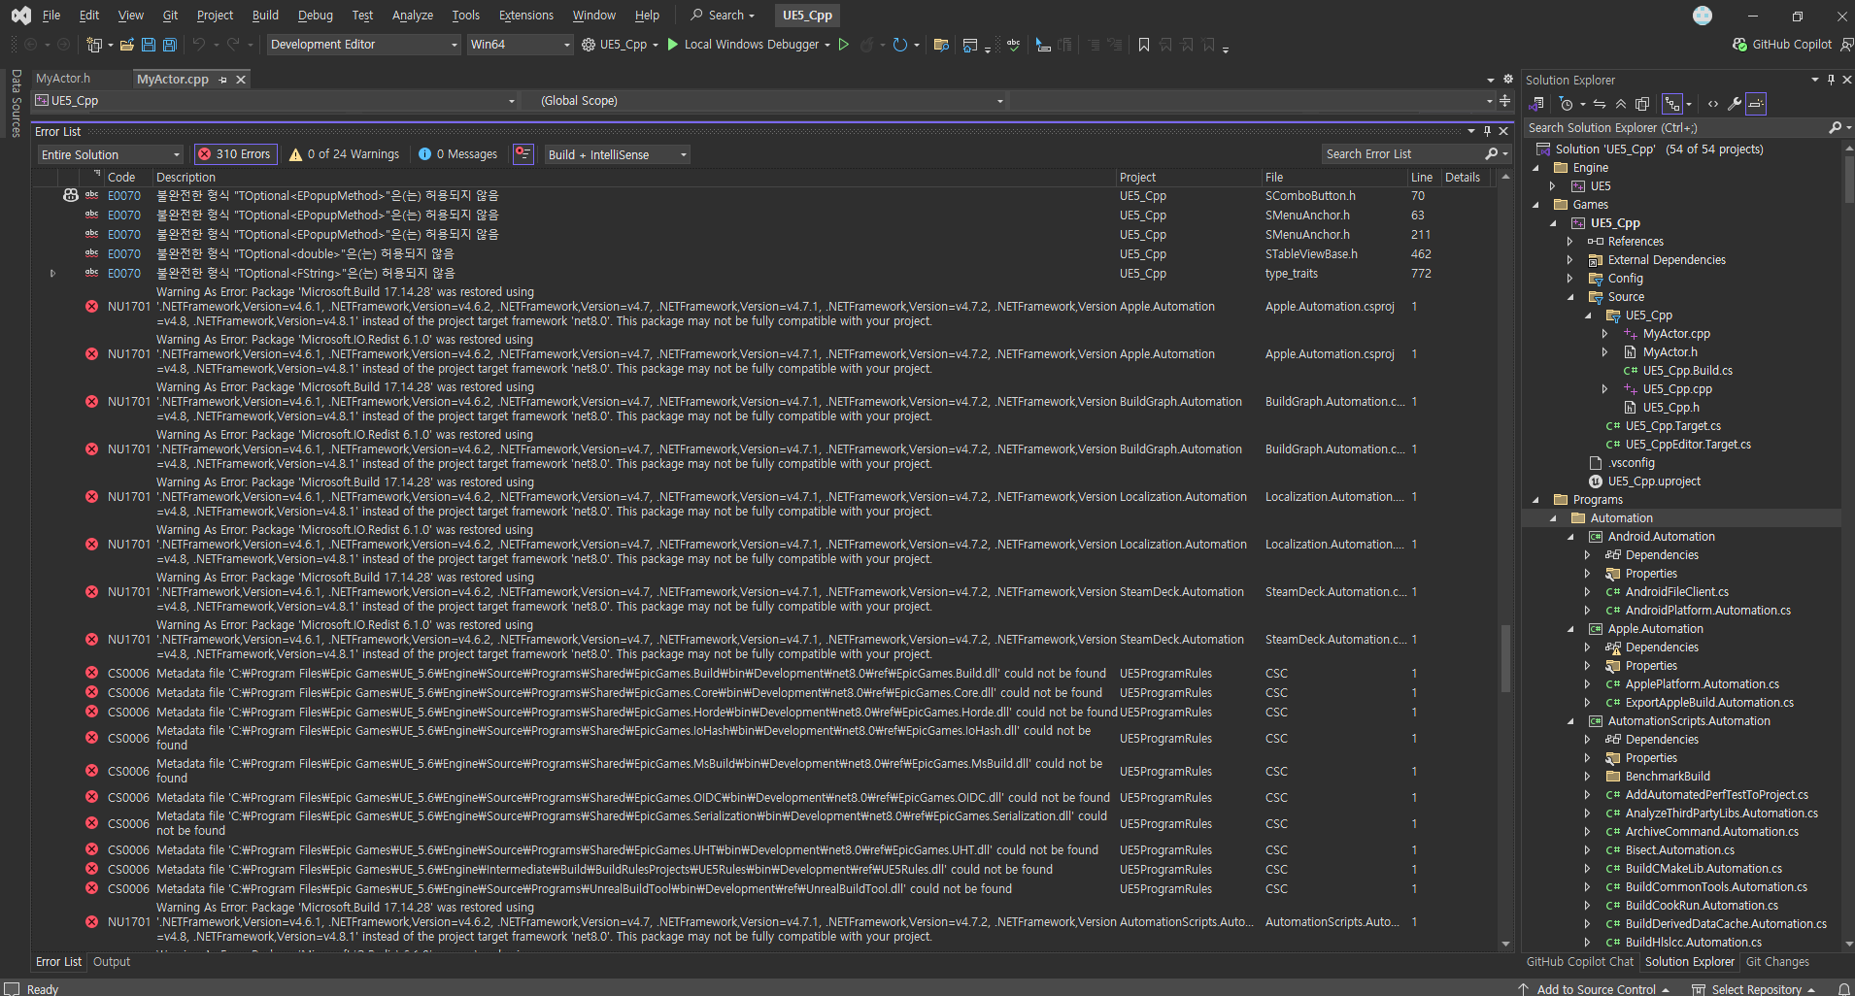The width and height of the screenshot is (1855, 996).
Task: Click the Properties wrench in Solution Explorer
Action: click(1734, 104)
